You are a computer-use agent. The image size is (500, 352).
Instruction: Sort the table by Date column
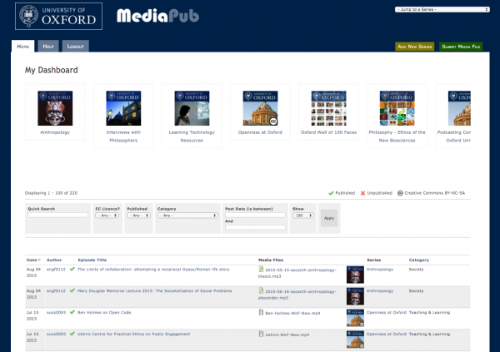[x=33, y=260]
